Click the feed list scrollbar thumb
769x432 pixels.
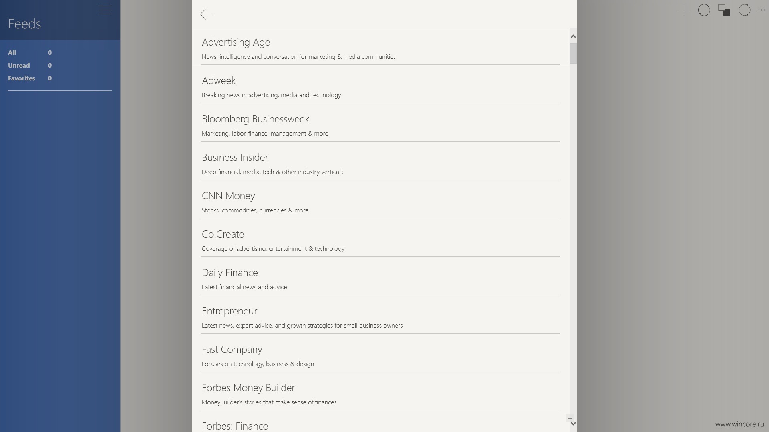coord(573,53)
